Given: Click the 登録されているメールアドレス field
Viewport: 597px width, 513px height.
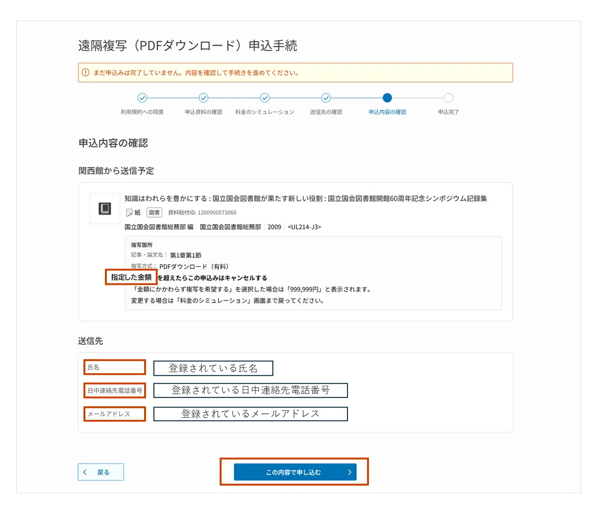Looking at the screenshot, I should tap(250, 414).
